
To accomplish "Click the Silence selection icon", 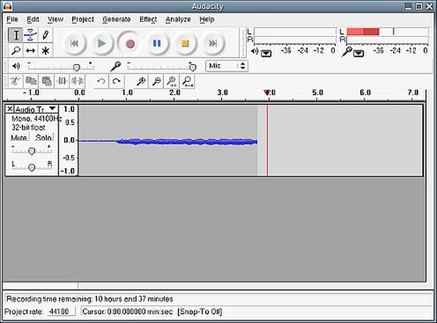I will pos(78,81).
